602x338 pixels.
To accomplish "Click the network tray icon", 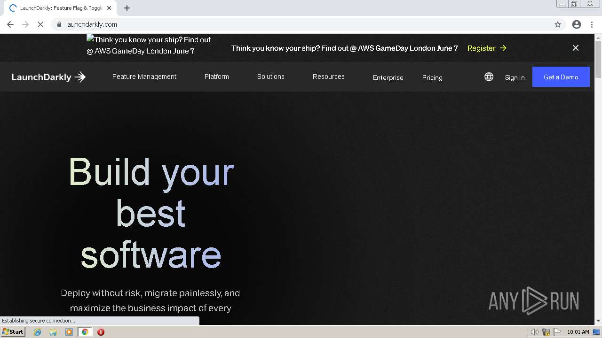I will [546, 332].
